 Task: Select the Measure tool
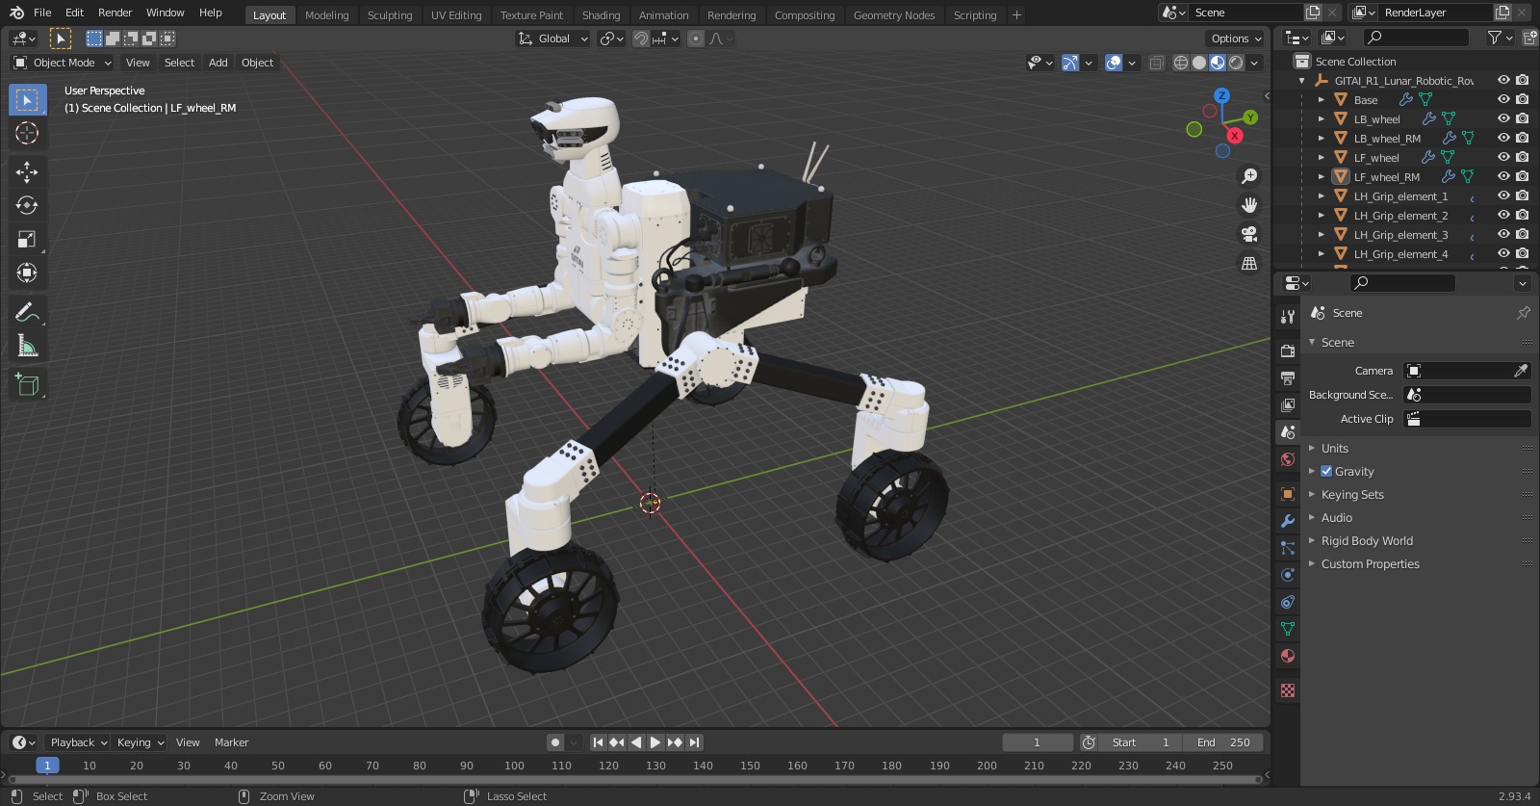27,346
